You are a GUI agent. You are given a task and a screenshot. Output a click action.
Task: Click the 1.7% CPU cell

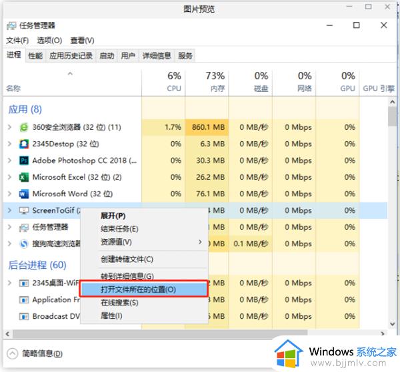click(164, 127)
